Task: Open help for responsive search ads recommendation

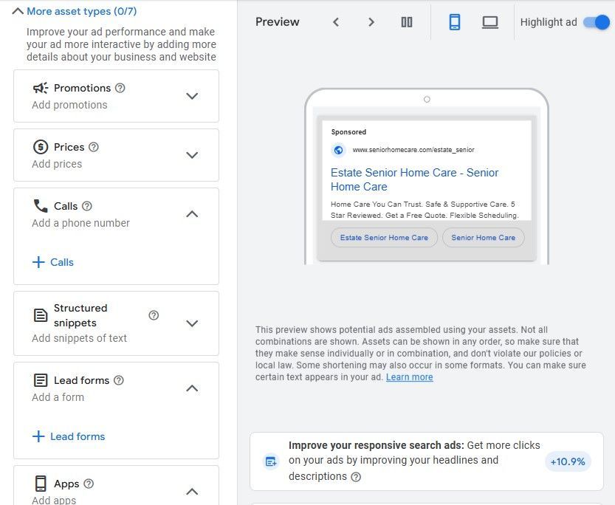Action: click(x=356, y=477)
